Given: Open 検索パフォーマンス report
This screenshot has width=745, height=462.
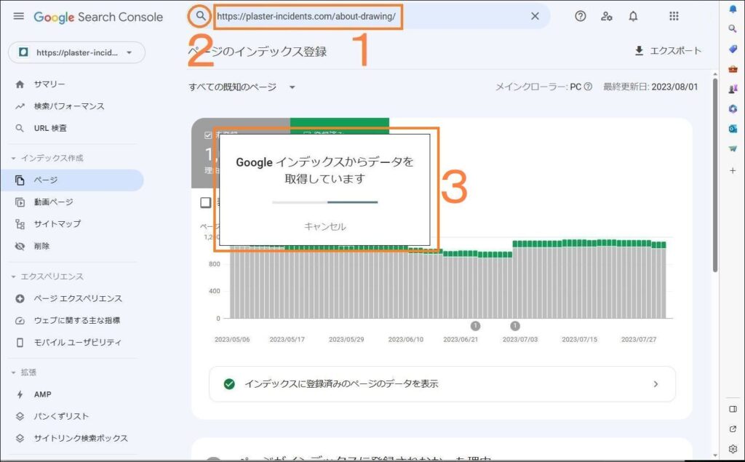Looking at the screenshot, I should tap(69, 106).
